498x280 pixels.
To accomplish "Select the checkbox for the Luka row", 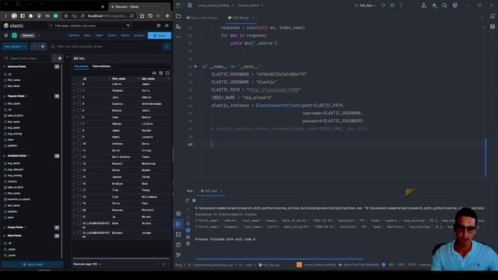I will [79, 117].
